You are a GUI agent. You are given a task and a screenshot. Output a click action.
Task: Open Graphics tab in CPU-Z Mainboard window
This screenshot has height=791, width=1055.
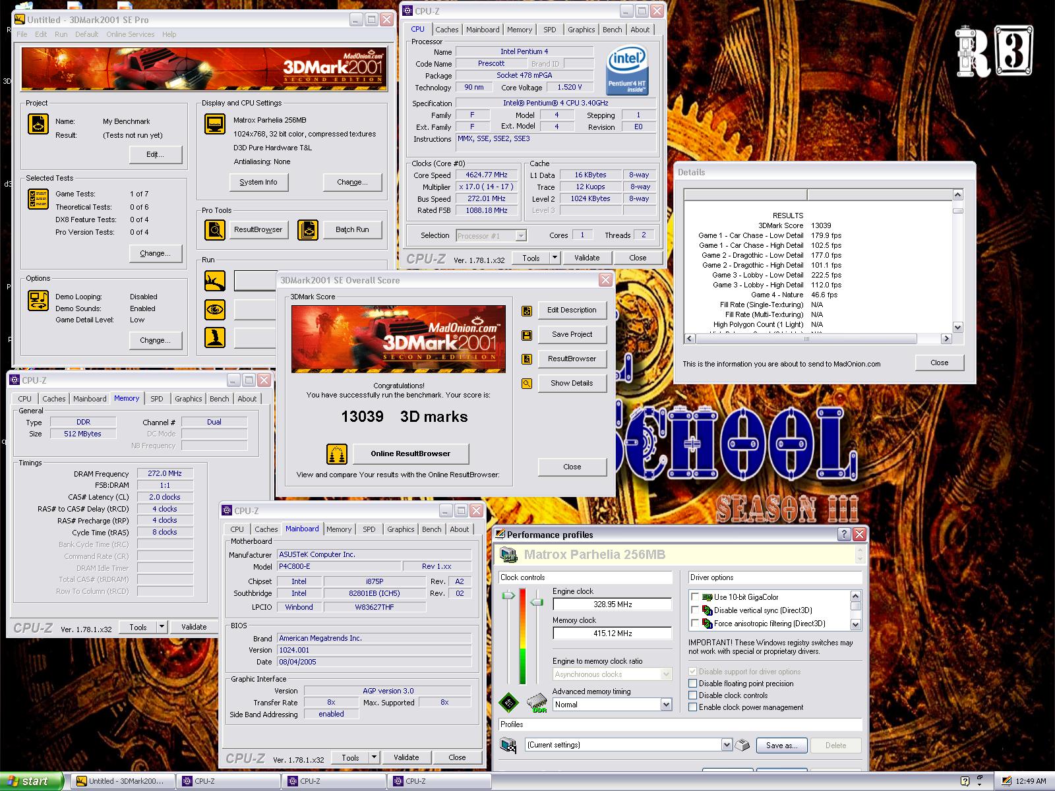click(x=401, y=529)
